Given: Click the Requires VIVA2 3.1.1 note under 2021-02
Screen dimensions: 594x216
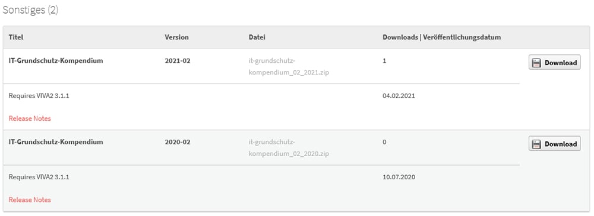Looking at the screenshot, I should pos(39,95).
